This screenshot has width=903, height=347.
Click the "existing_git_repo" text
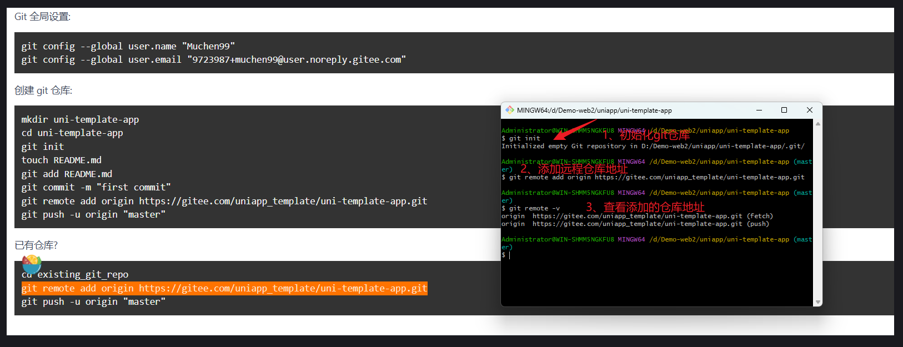83,274
